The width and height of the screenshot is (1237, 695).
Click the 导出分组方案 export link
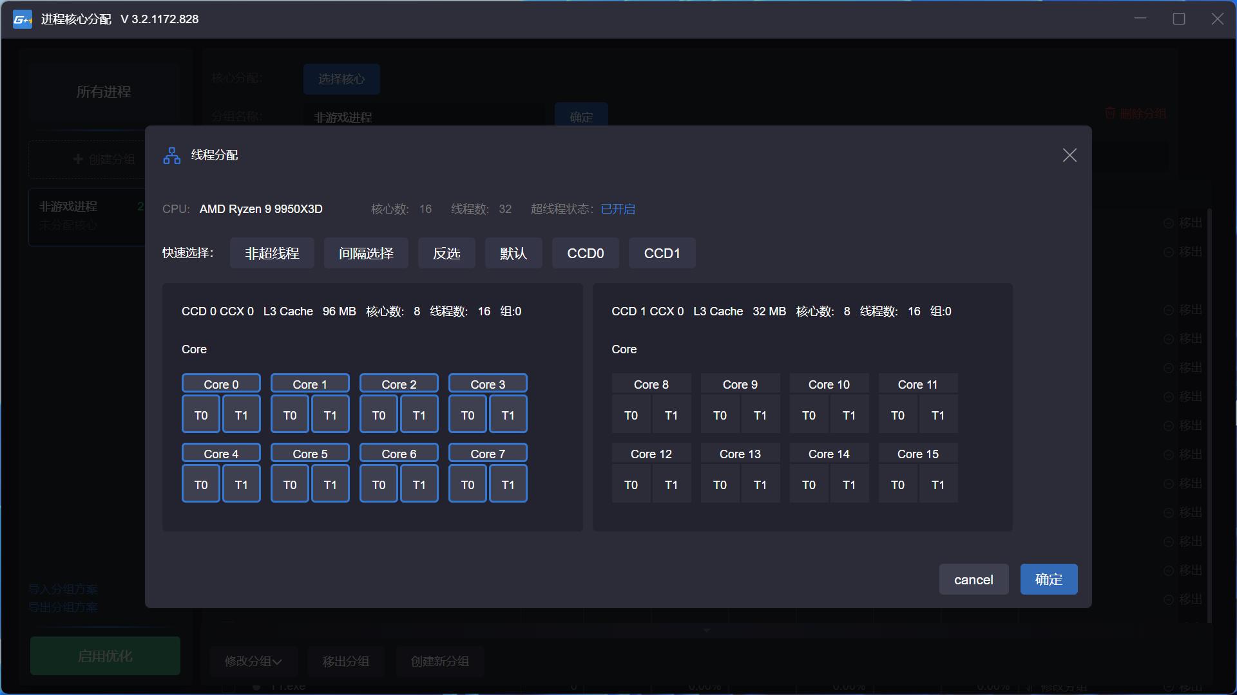coord(62,607)
